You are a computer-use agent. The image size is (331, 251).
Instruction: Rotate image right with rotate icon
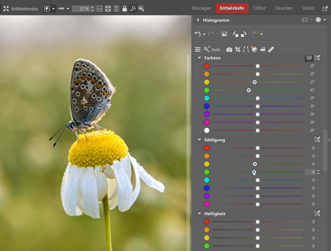pos(244,34)
